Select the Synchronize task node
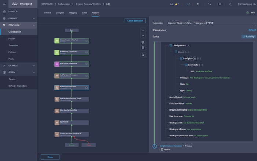This screenshot has height=161, width=257. 72,123
